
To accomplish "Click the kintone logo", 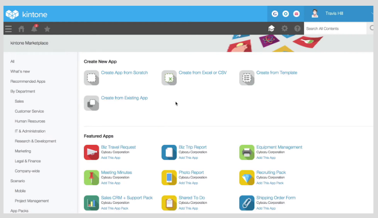I will [x=27, y=15].
